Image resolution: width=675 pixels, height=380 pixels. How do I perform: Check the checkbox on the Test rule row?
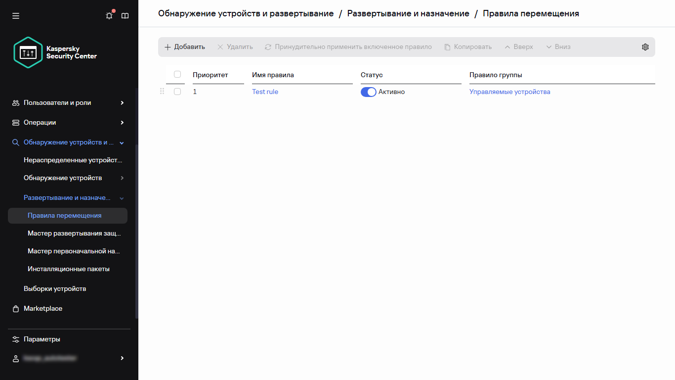pos(177,91)
